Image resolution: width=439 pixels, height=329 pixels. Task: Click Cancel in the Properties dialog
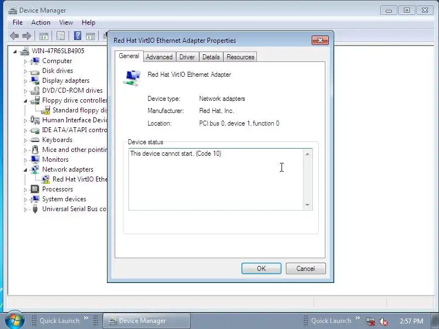(x=306, y=269)
